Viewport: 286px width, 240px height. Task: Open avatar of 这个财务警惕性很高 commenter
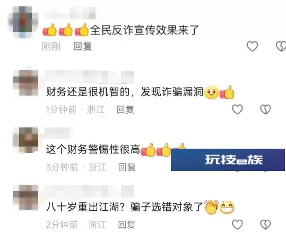pos(25,140)
